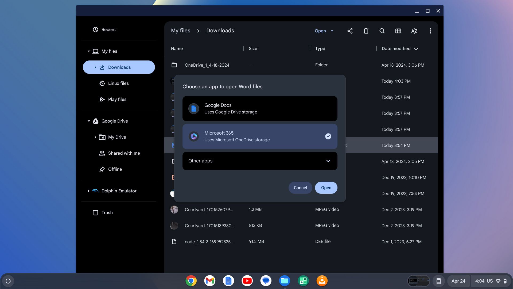Sort by the Name column header
This screenshot has height=289, width=513.
[x=177, y=48]
